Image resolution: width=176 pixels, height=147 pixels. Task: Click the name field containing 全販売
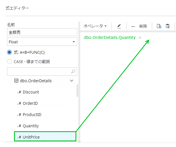[x=42, y=32]
